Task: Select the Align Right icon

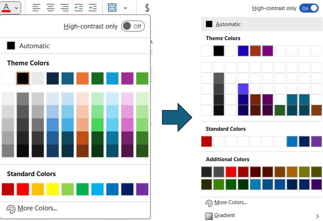Action: 64,8
